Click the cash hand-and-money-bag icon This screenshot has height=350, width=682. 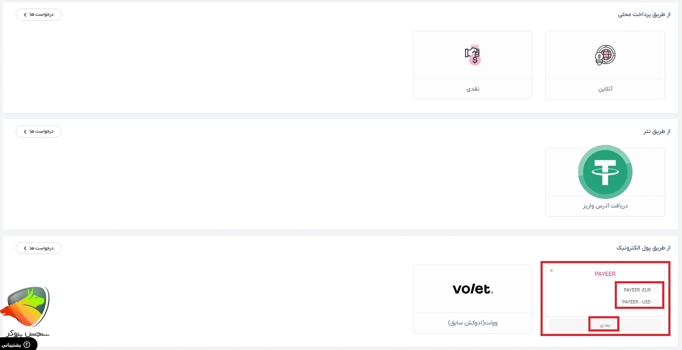tap(473, 55)
